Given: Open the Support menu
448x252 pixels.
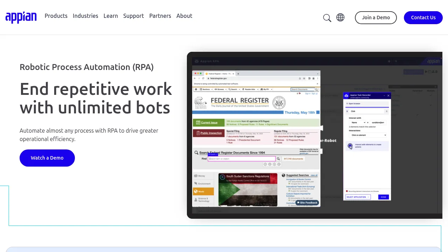Looking at the screenshot, I should pos(133,16).
